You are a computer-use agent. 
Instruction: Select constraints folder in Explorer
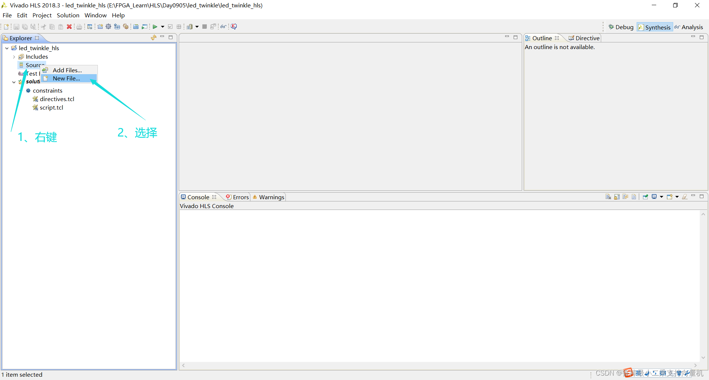coord(47,91)
